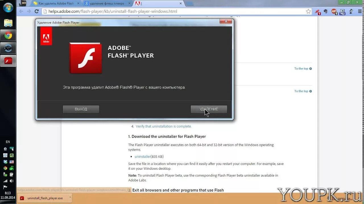Viewport: 364px width, 204px height.
Task: Click the green check folder tray icon
Action: click(x=12, y=168)
